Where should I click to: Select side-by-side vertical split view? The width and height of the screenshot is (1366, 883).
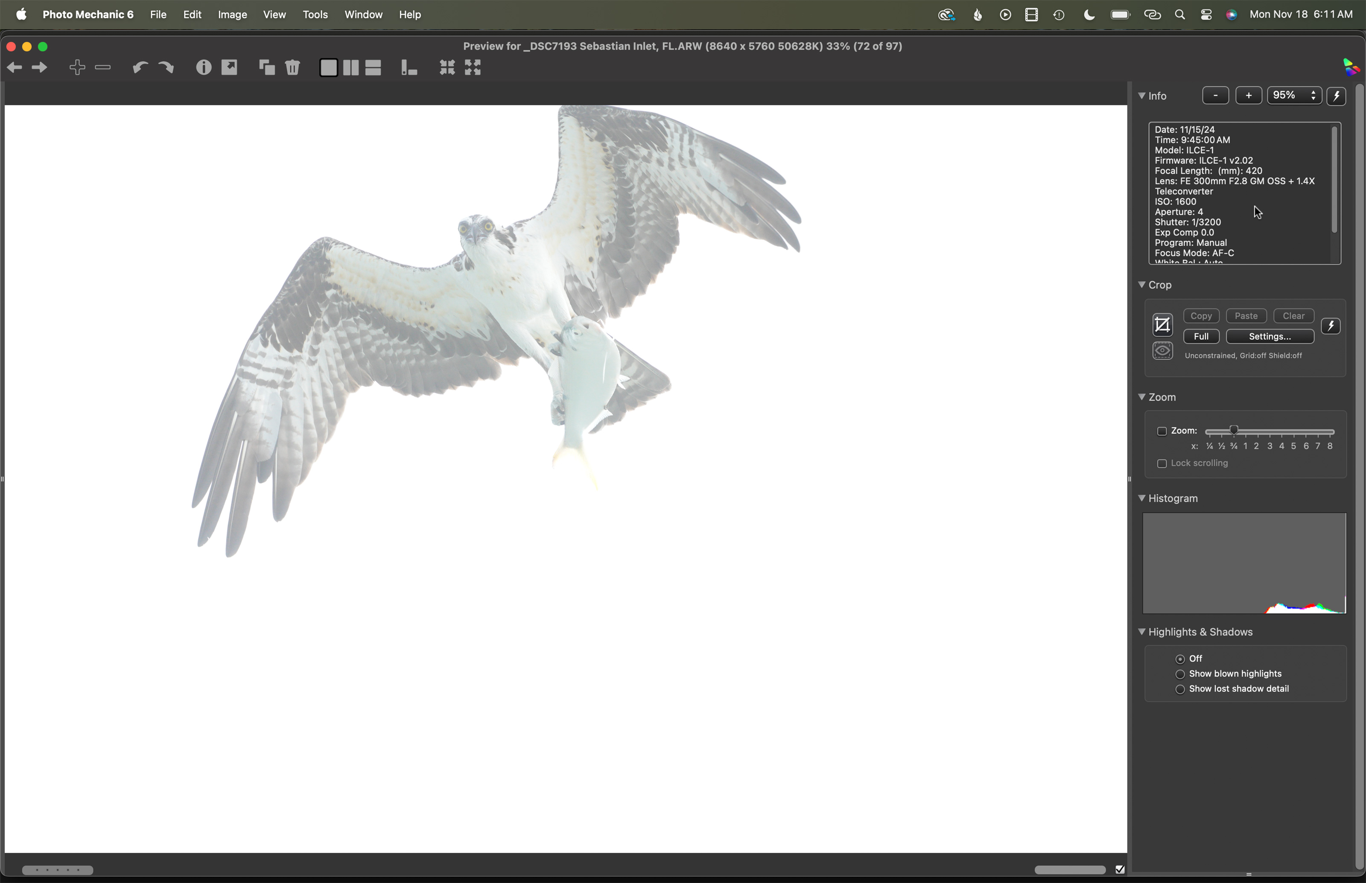point(351,68)
